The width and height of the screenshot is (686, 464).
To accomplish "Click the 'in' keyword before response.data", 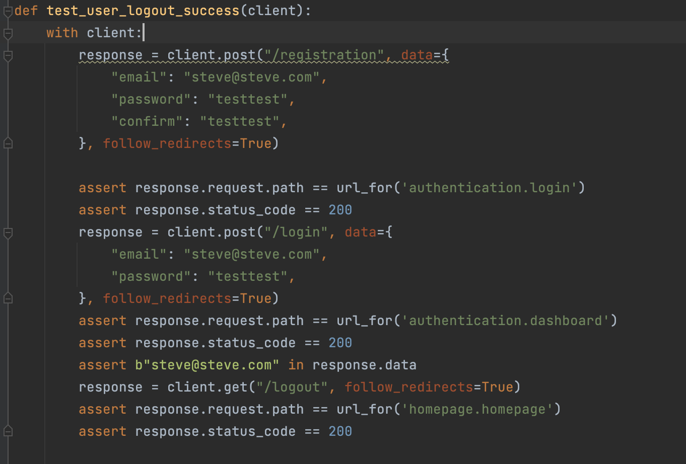I will tap(296, 365).
